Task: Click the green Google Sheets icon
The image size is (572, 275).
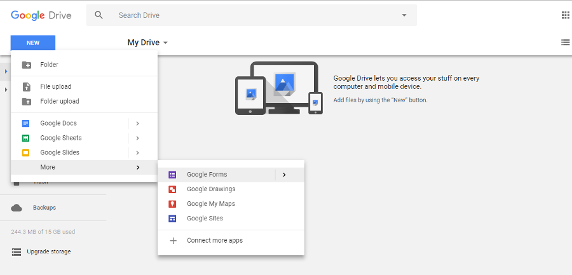Action: pos(25,138)
